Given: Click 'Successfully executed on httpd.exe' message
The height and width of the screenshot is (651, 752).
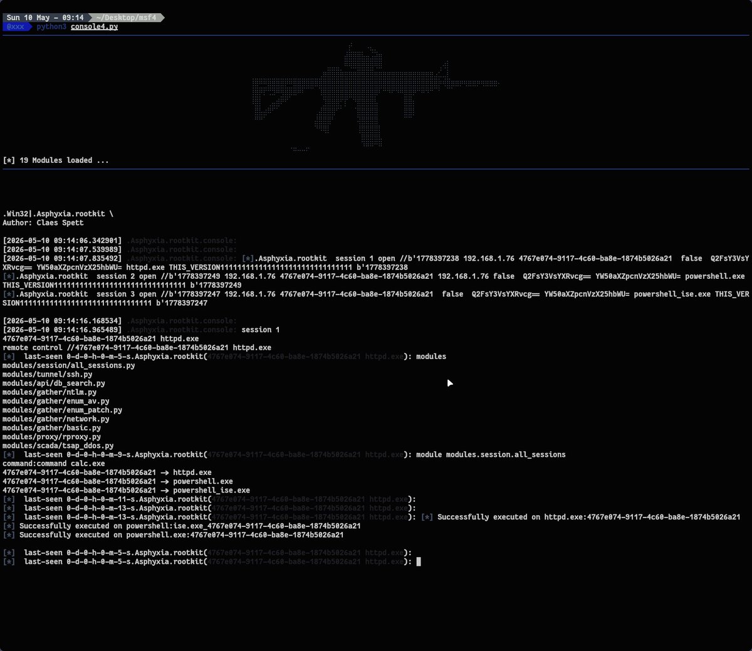Looking at the screenshot, I should click(588, 517).
